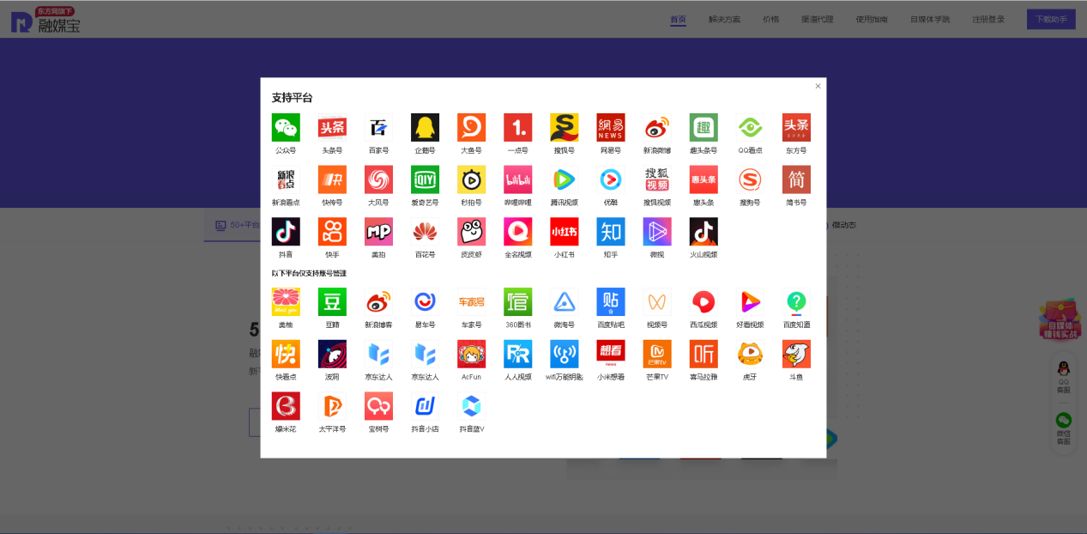Select the 知乎 platform icon
This screenshot has width=1087, height=534.
point(611,232)
